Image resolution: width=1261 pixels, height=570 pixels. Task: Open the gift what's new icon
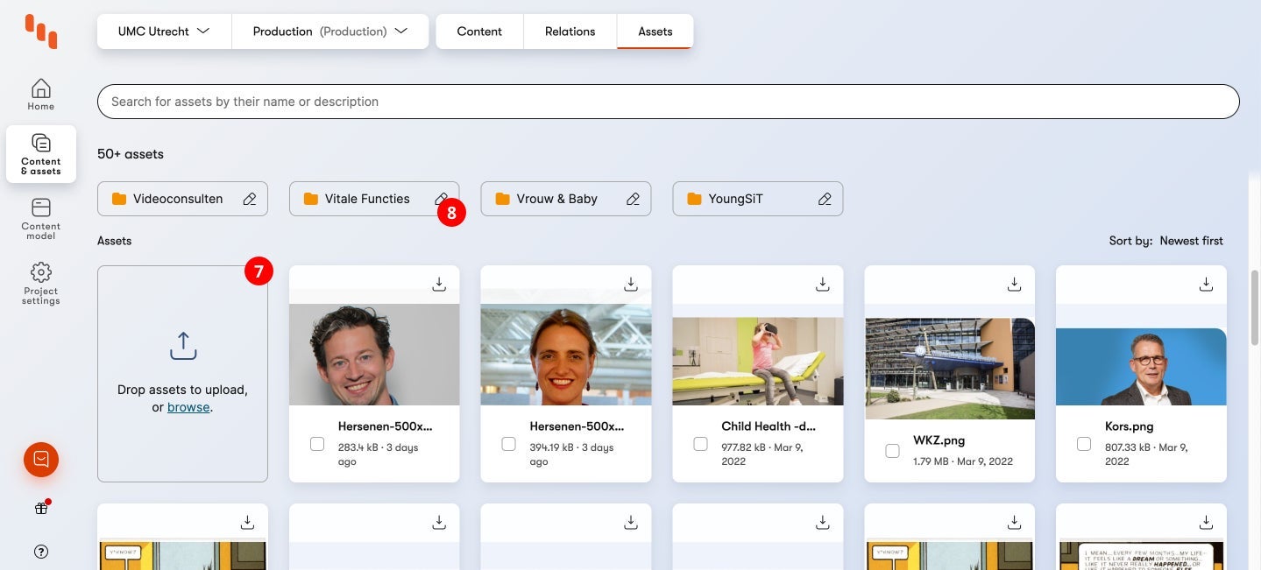coord(41,508)
